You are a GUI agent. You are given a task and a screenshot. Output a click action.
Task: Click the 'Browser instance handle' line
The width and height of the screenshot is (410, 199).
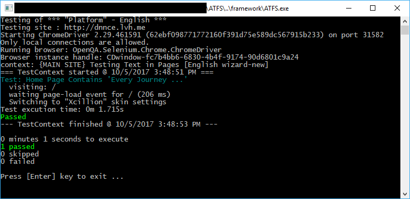click(x=150, y=57)
